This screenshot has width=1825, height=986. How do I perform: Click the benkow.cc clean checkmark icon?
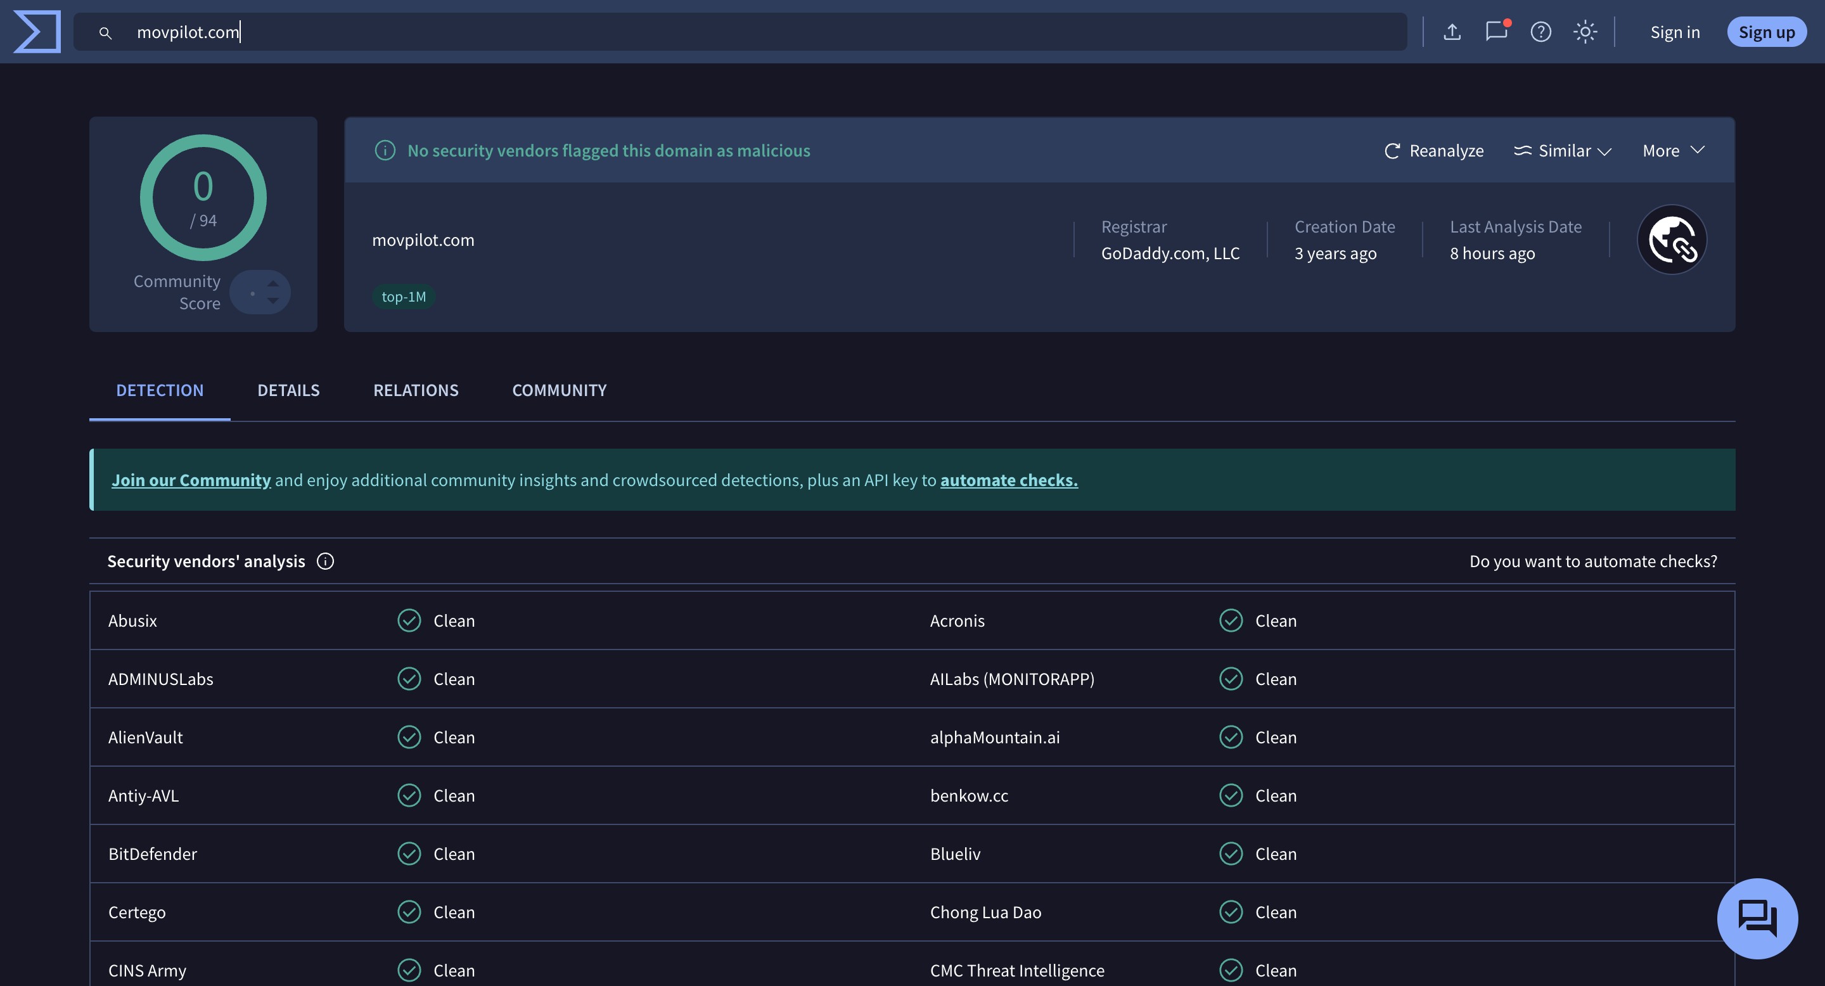(1231, 795)
